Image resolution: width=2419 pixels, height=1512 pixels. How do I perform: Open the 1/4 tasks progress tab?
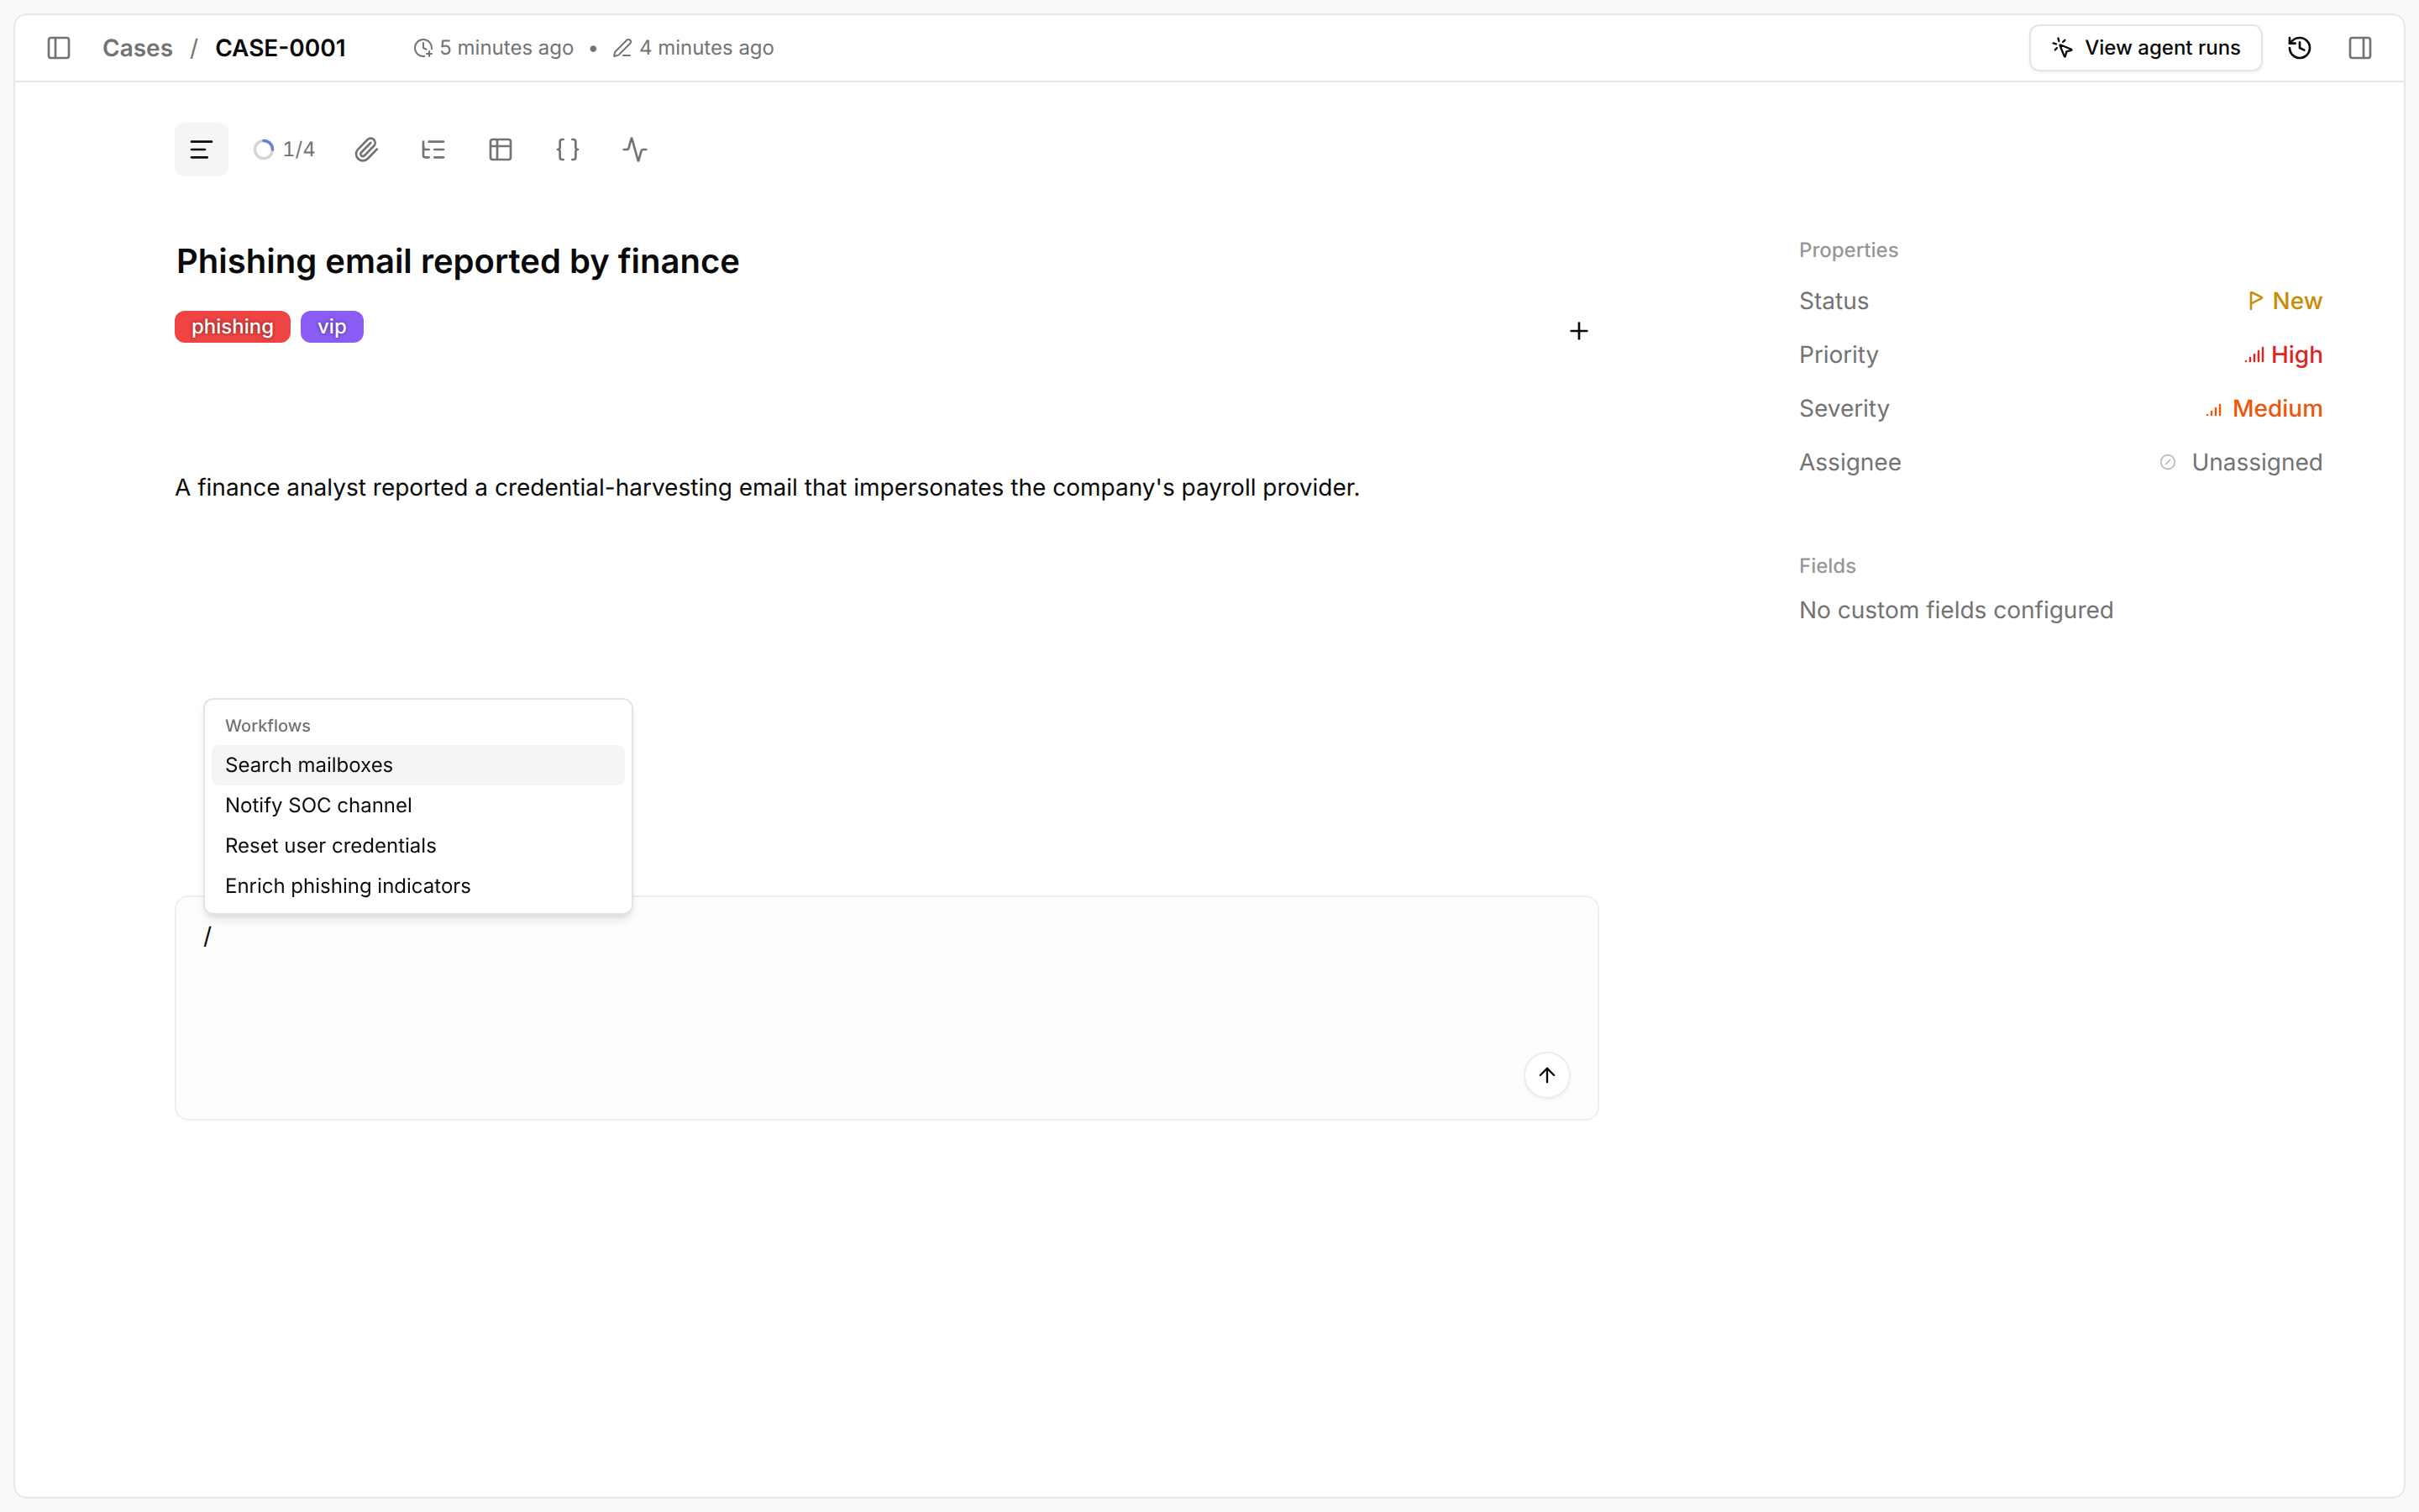[x=284, y=150]
